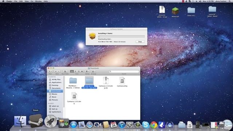This screenshot has width=233, height=131.
Task: Click the Finder search field
Action: point(124,71)
